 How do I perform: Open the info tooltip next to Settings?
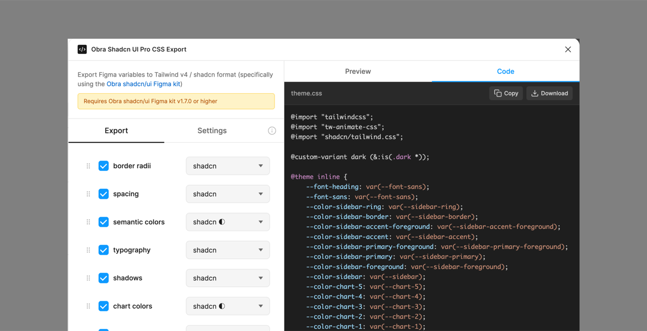(x=272, y=130)
